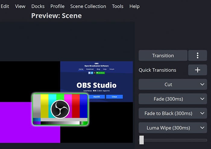Click the transition T-bar slider handle
This screenshot has height=149, width=211.
click(x=141, y=140)
